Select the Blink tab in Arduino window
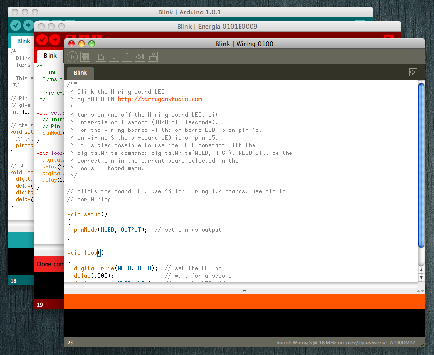434x355 pixels. (x=23, y=41)
